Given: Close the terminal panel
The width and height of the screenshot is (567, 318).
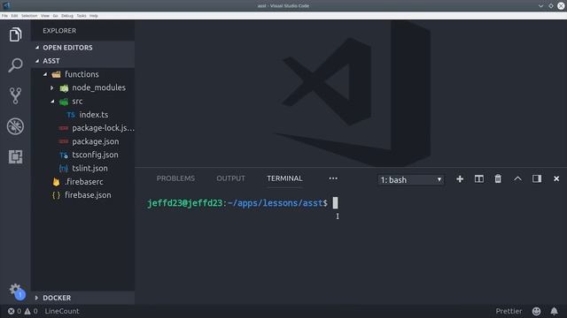Looking at the screenshot, I should 556,178.
